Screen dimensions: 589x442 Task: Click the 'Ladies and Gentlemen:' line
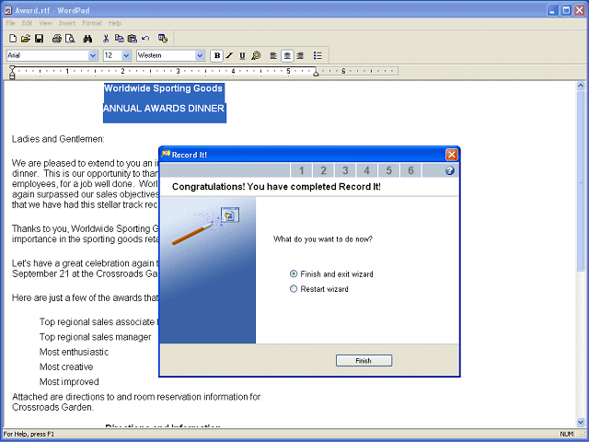(x=58, y=139)
